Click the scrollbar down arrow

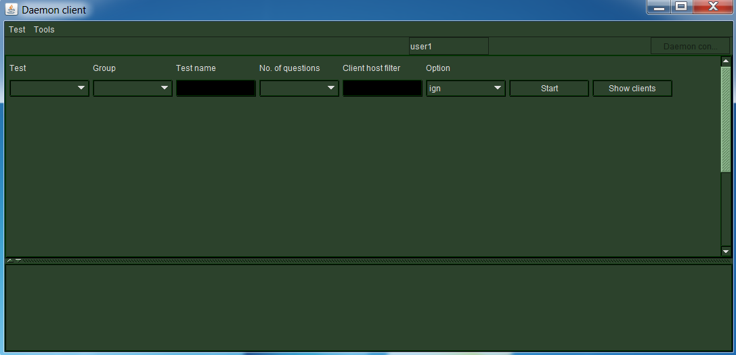pos(726,252)
